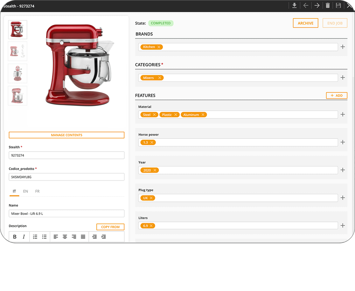Remove the Plastic material tag
Image resolution: width=355 pixels, height=291 pixels.
176,115
